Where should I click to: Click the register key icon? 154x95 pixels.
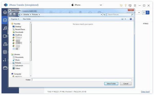click(x=126, y=5)
